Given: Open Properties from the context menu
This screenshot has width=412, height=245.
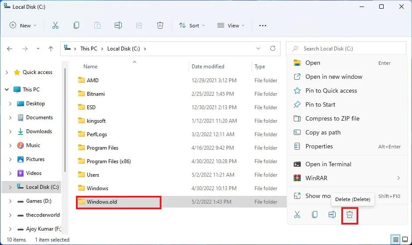Looking at the screenshot, I should click(x=347, y=146).
